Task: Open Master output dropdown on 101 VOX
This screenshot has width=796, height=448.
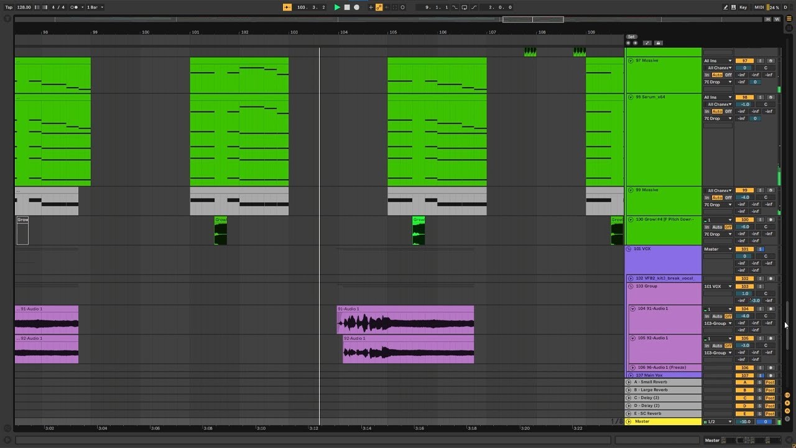Action: [x=718, y=249]
